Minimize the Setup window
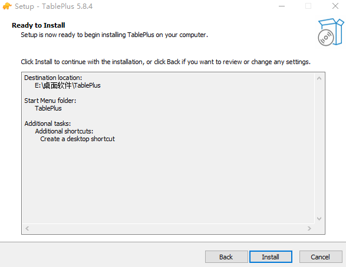This screenshot has height=267, width=346. pyautogui.click(x=282, y=6)
